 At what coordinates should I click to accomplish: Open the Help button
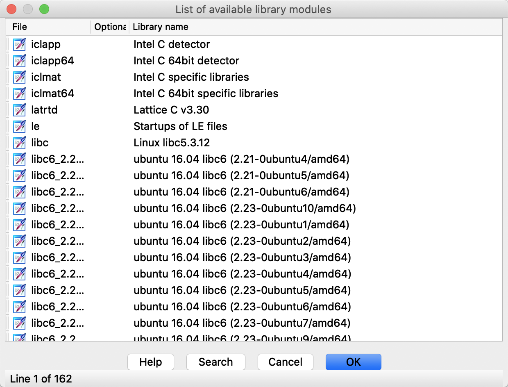click(x=151, y=362)
